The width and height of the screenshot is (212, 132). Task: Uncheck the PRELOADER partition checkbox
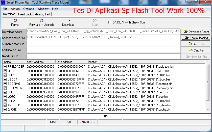coord(5,66)
